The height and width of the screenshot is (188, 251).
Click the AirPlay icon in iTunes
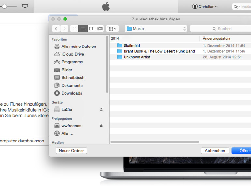25,6
